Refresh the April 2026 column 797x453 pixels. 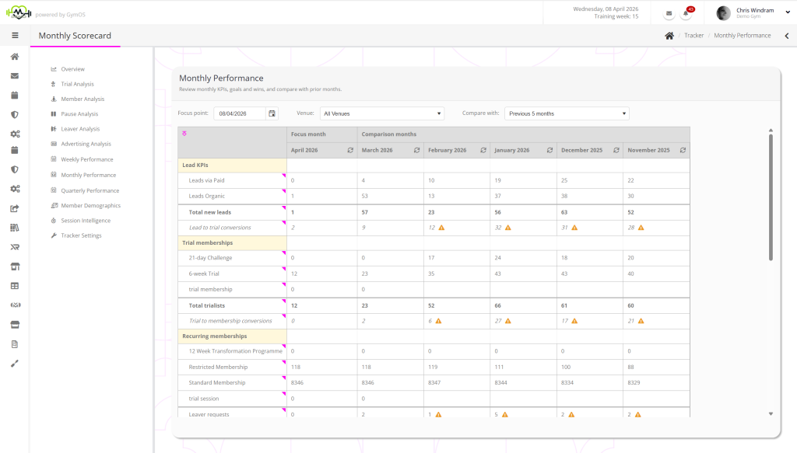coord(350,150)
